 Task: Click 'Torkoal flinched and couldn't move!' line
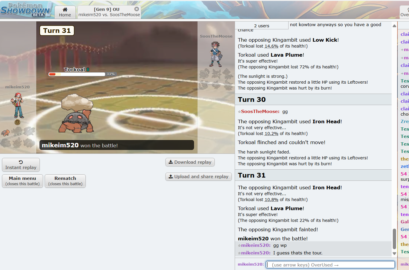[x=282, y=142]
